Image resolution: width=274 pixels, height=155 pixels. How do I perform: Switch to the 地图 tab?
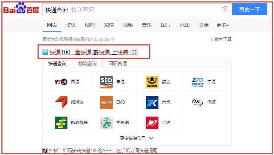[184, 25]
